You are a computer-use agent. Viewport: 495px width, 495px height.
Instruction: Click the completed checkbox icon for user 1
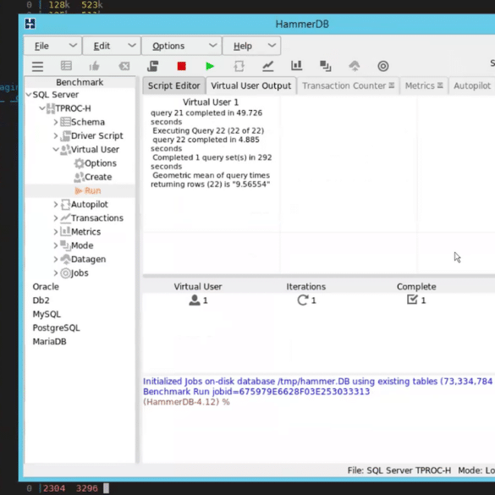(412, 300)
